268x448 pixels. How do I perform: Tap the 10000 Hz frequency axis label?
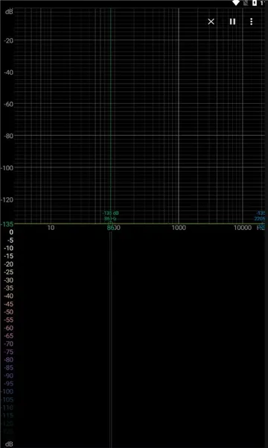(x=243, y=228)
